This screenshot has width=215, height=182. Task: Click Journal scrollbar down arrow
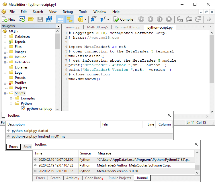(197, 173)
